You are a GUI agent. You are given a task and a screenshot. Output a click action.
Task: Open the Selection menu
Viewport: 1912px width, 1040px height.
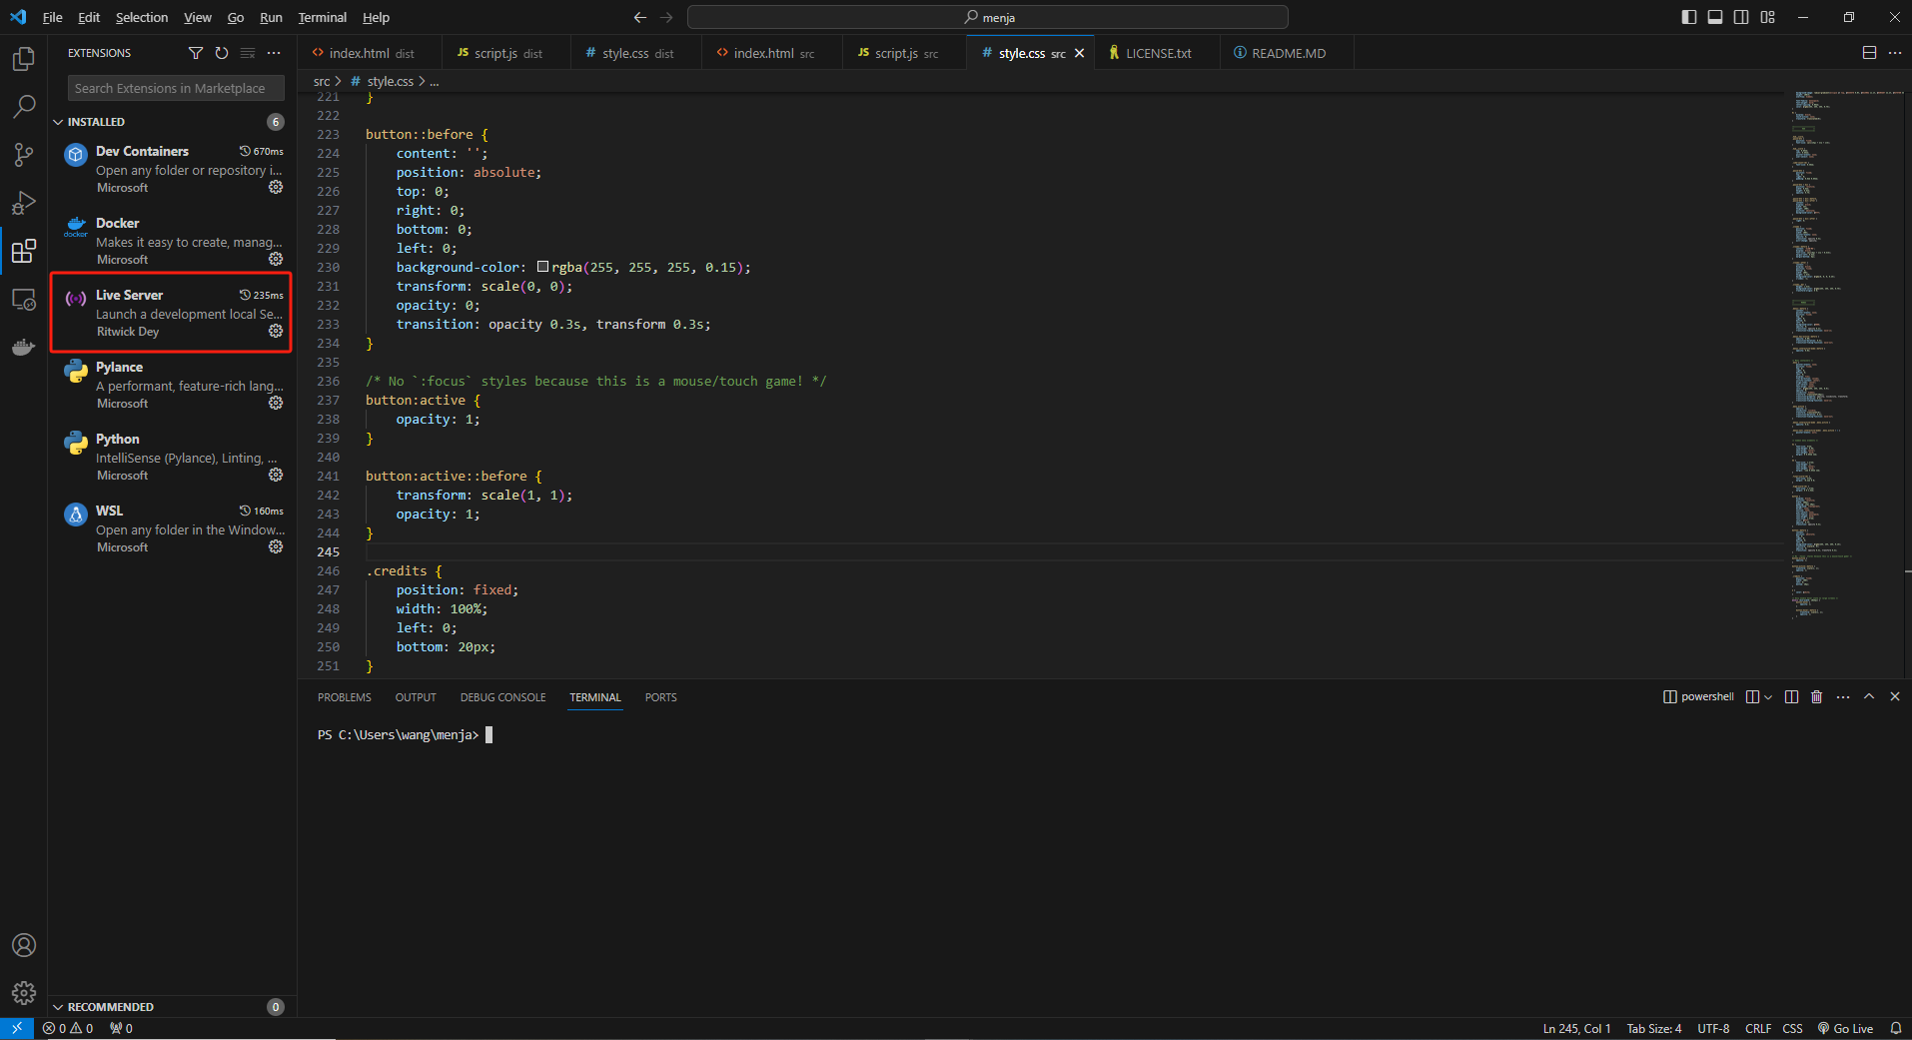(x=142, y=17)
